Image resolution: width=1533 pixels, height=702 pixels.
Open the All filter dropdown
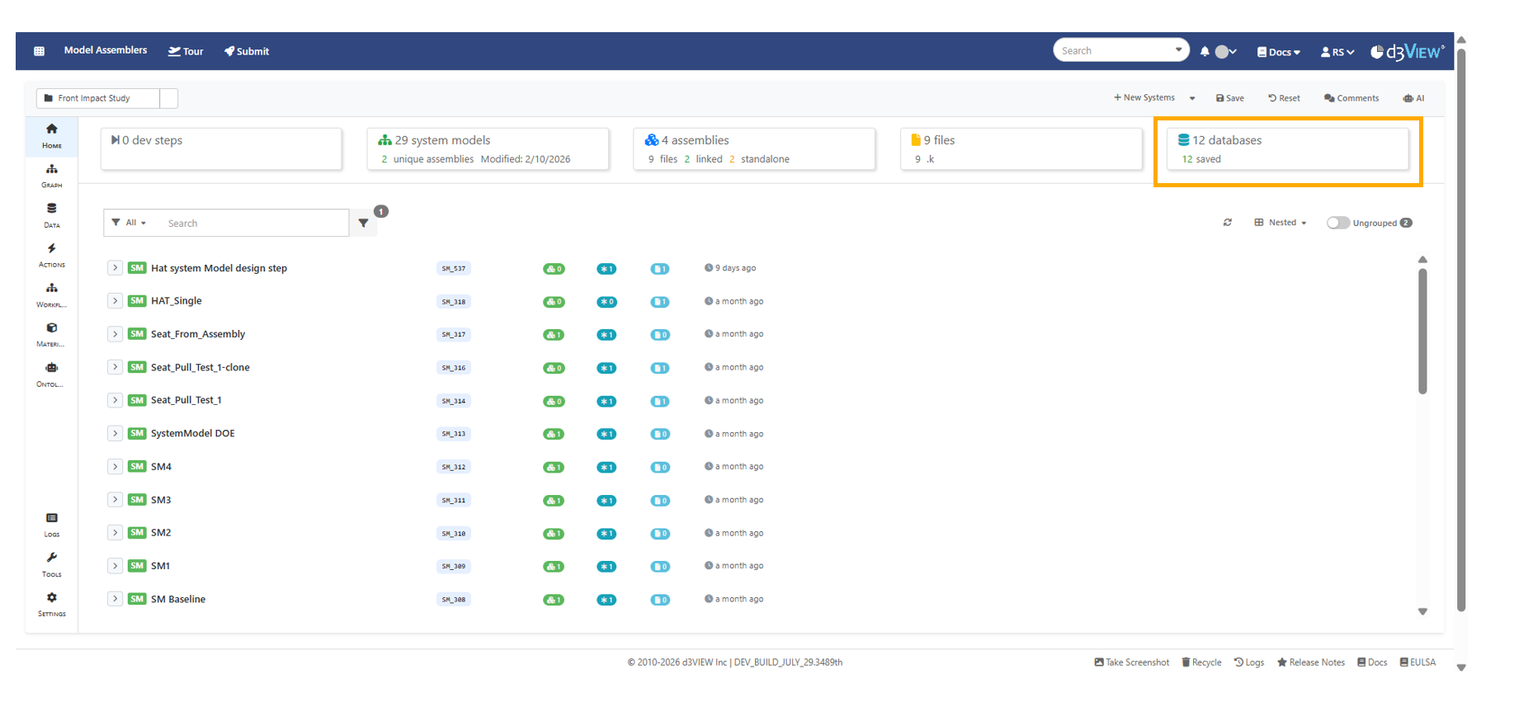130,223
